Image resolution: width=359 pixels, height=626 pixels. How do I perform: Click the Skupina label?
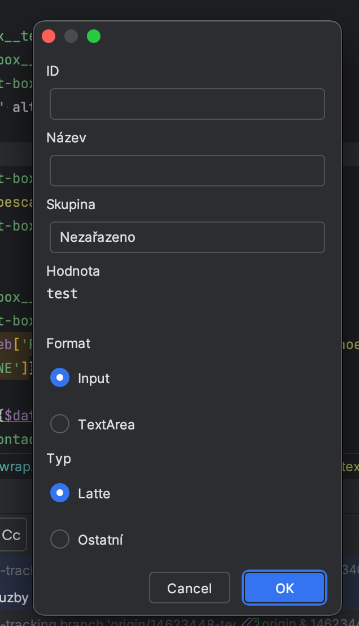pyautogui.click(x=71, y=205)
